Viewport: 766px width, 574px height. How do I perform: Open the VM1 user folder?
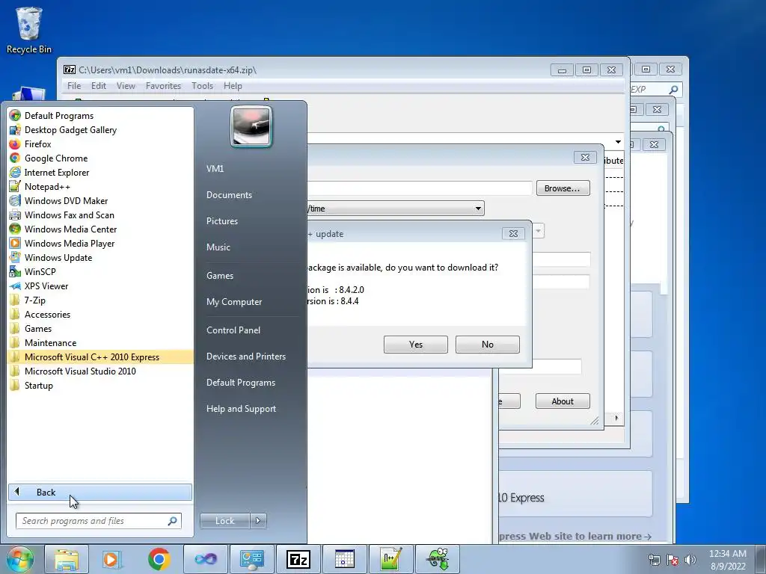tap(215, 168)
